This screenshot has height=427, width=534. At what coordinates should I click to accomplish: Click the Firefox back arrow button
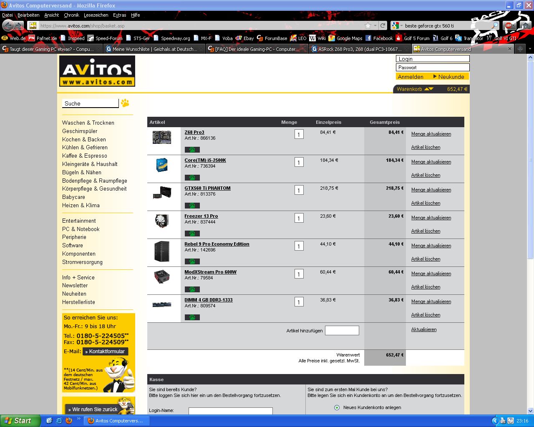click(8, 25)
